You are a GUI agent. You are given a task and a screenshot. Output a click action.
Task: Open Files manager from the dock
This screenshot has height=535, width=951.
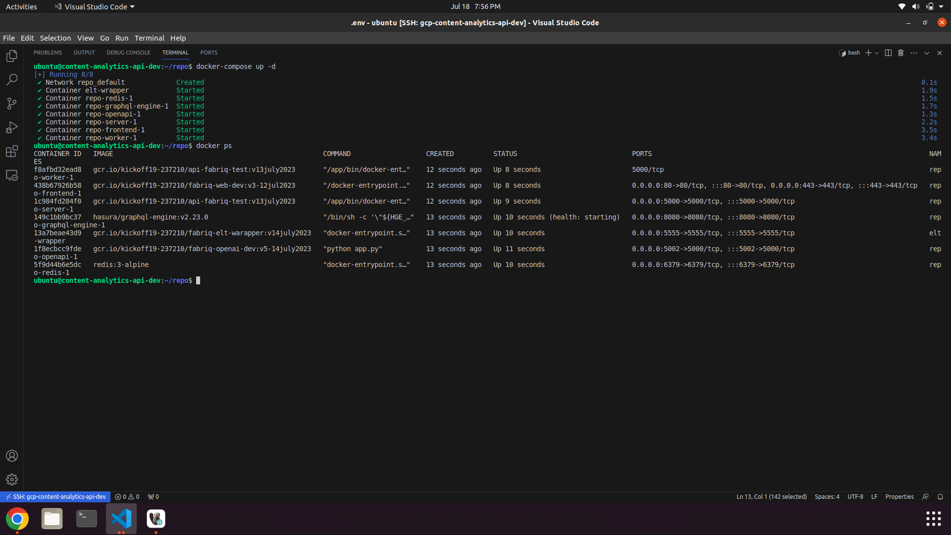point(52,519)
